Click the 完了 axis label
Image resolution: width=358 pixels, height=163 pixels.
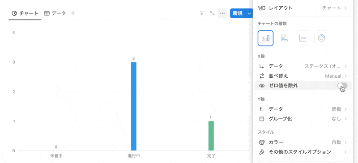[211, 156]
